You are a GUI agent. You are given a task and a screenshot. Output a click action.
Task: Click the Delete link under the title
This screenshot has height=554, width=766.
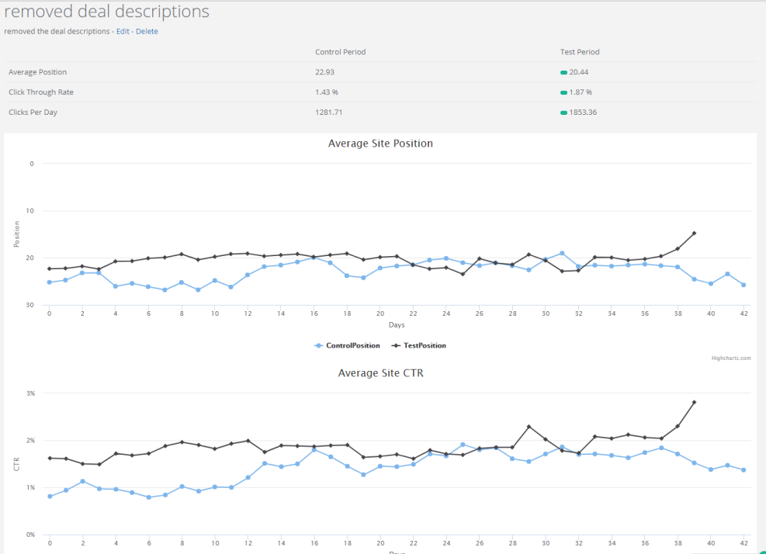[x=147, y=32]
